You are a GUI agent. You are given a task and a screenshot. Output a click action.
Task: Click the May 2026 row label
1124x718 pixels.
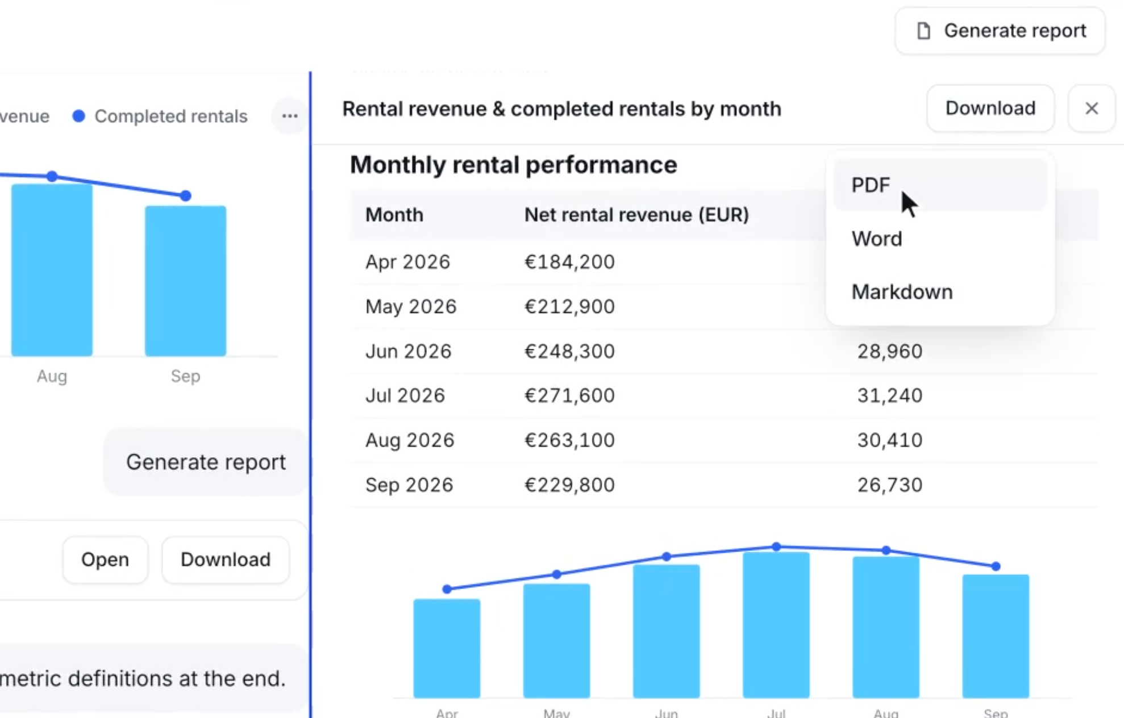pos(411,307)
